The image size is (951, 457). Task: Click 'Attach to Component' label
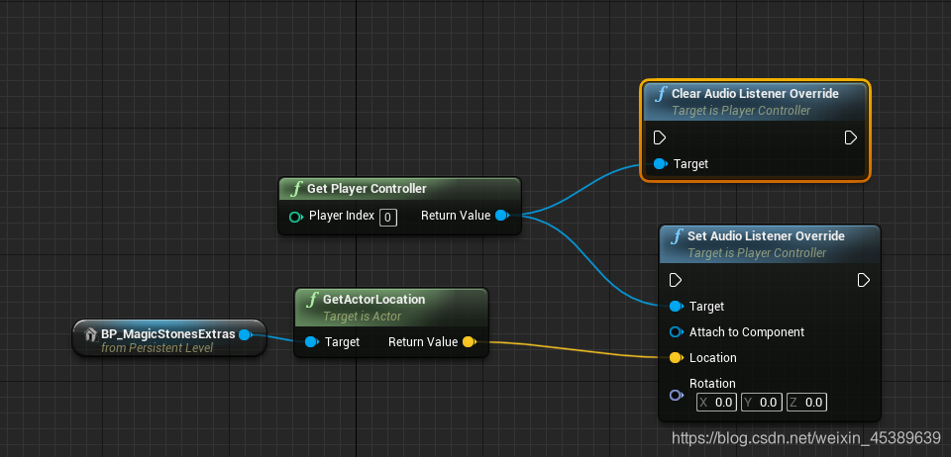(x=747, y=332)
